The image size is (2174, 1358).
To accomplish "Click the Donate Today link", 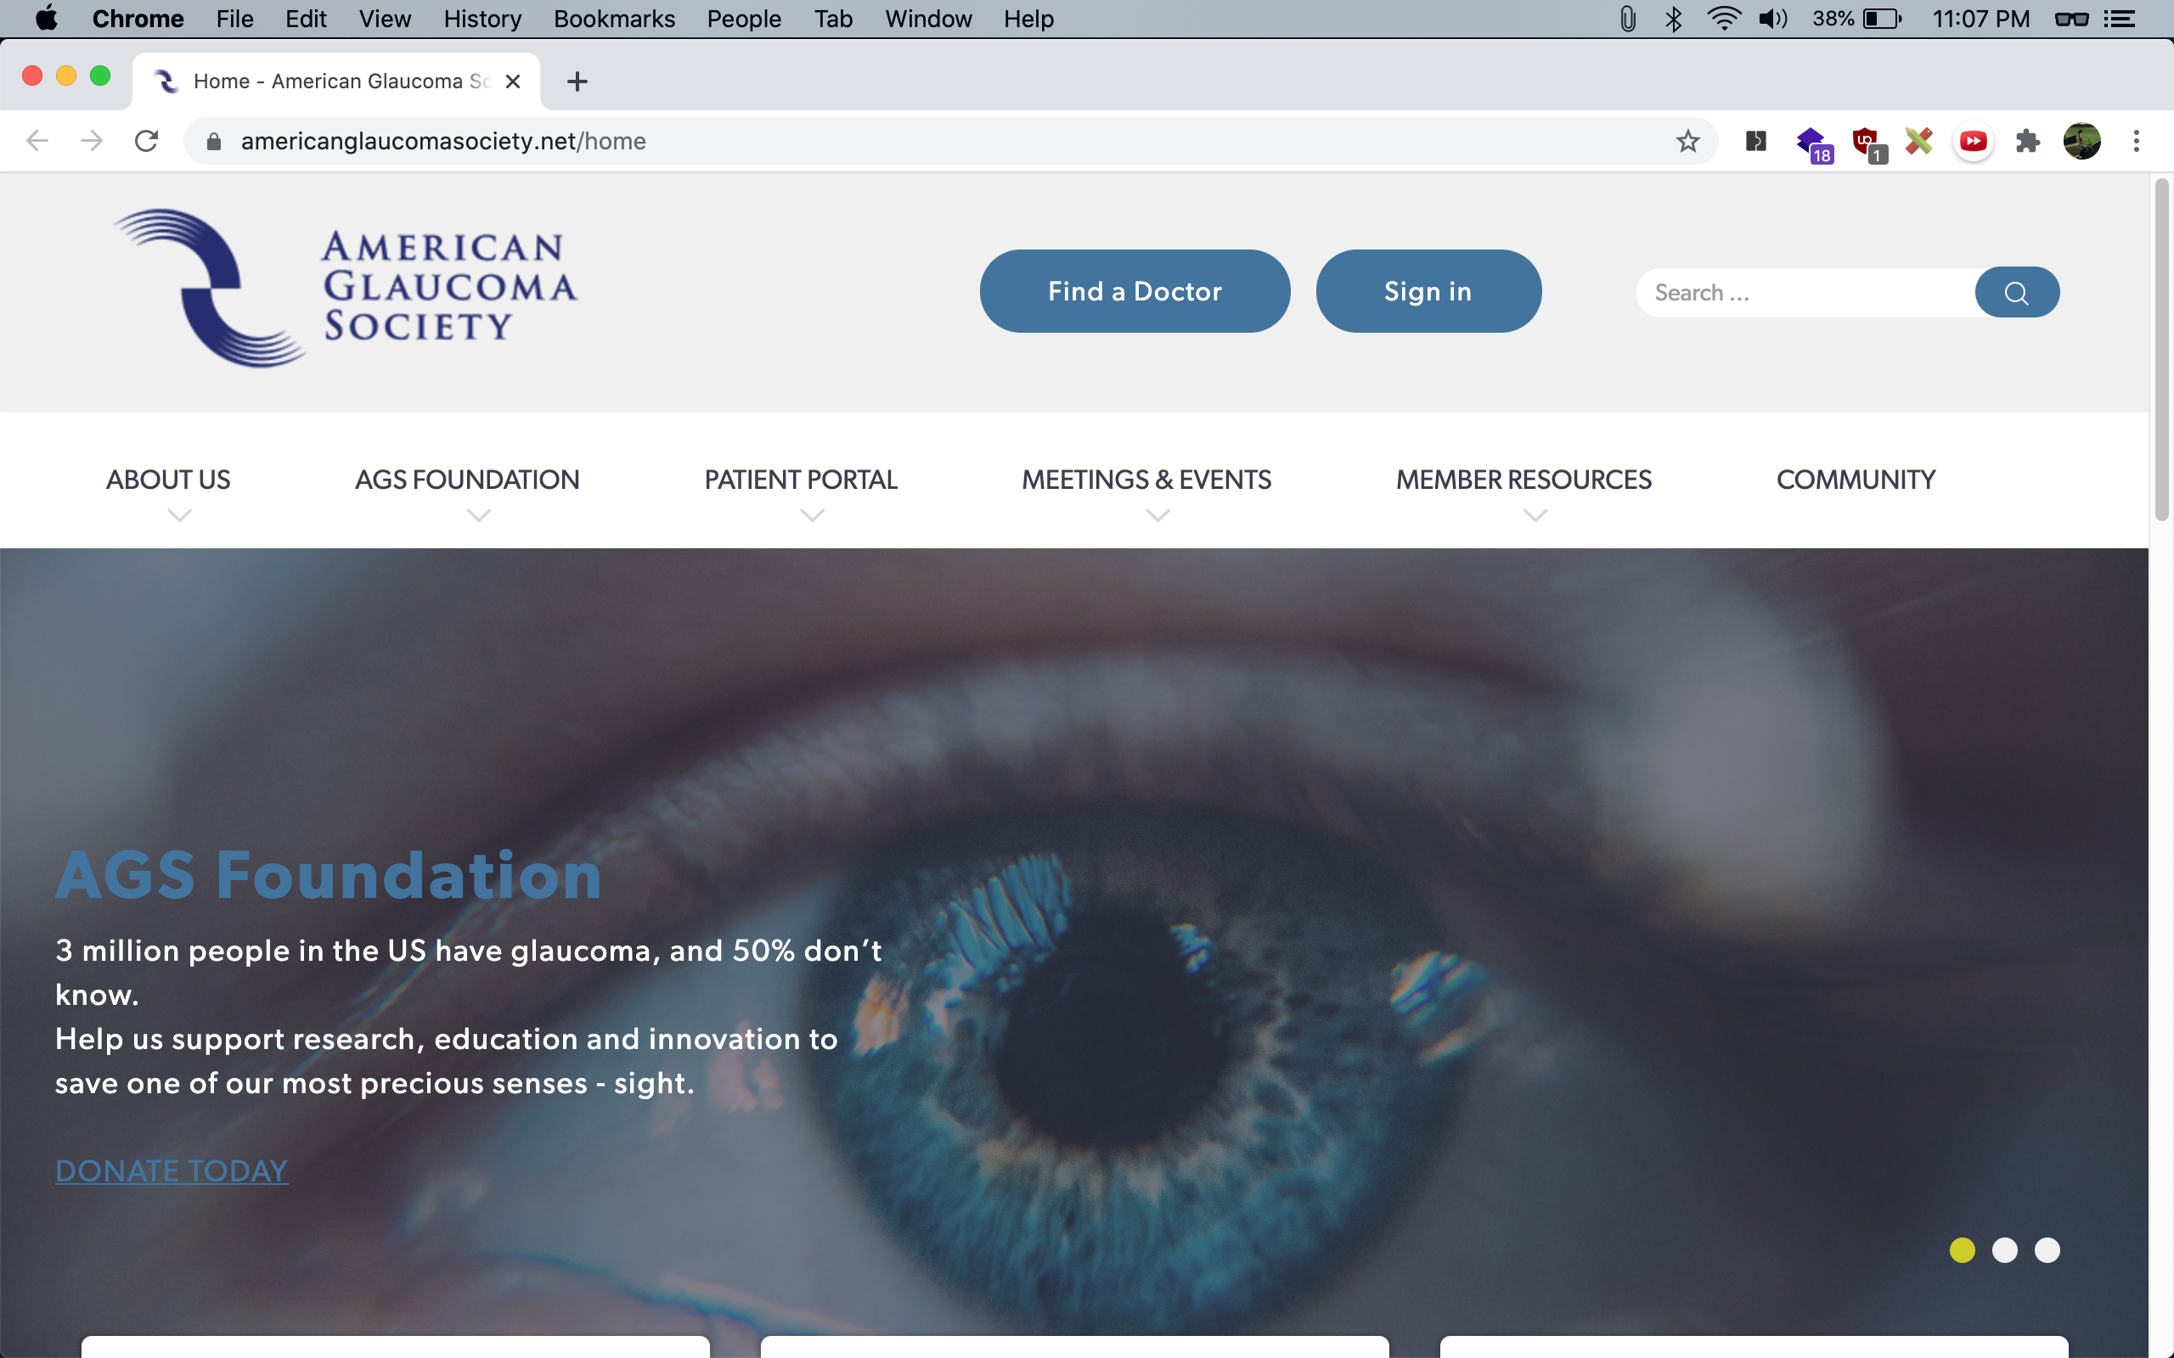I will [x=172, y=1170].
